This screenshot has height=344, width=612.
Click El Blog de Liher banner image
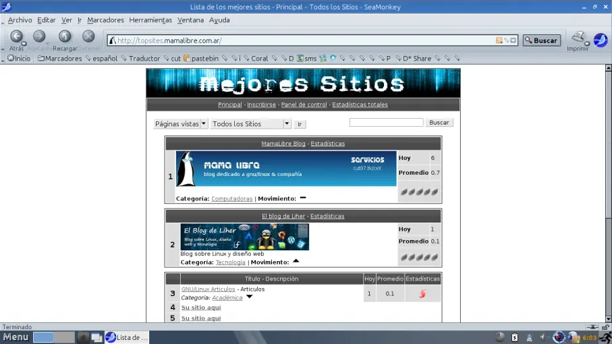click(x=244, y=237)
